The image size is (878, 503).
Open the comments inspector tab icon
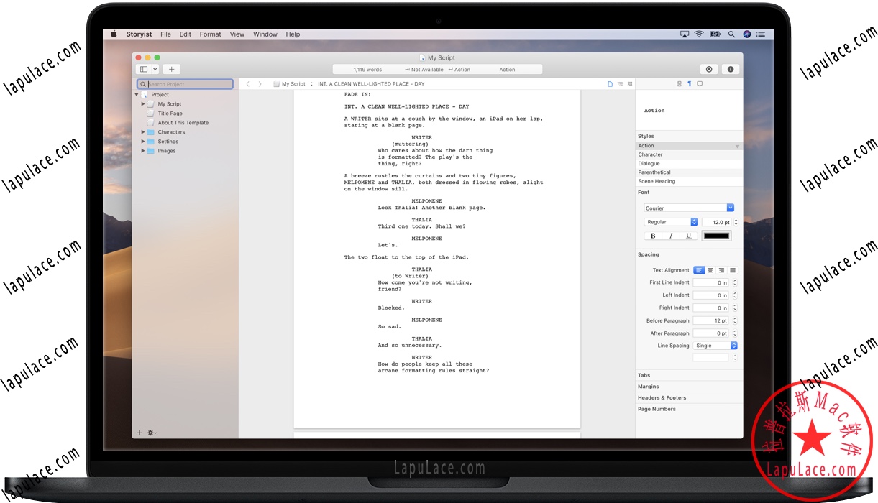[700, 84]
